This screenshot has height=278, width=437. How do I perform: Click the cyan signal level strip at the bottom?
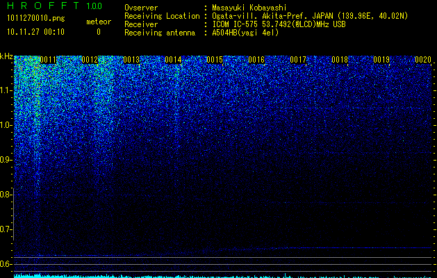point(222,276)
